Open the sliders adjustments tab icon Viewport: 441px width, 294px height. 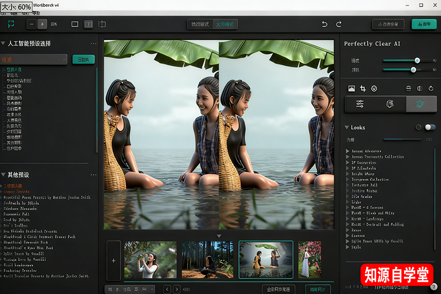tap(360, 104)
